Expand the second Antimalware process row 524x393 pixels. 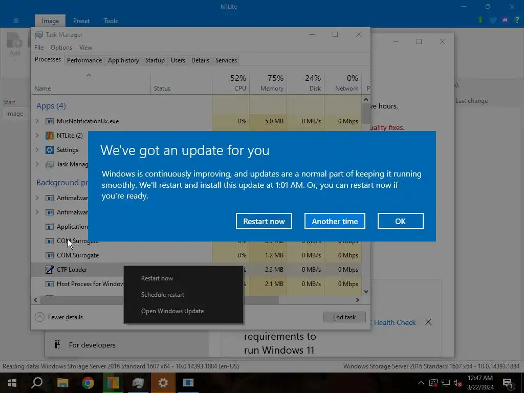point(37,212)
